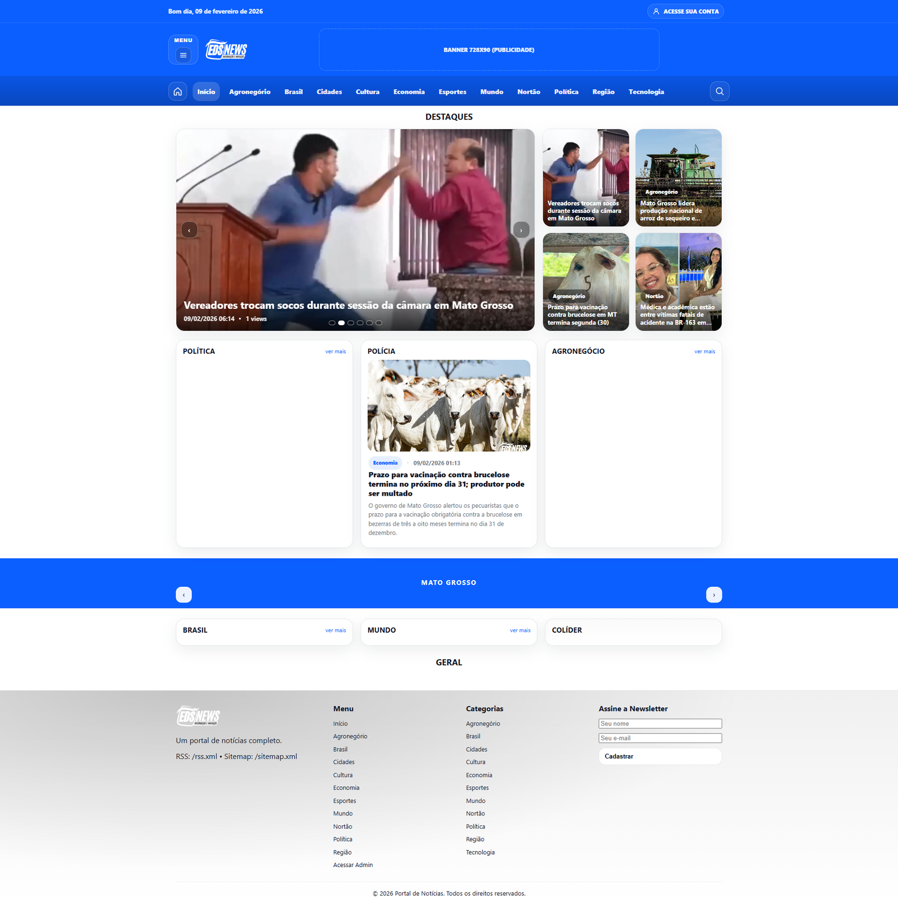The width and height of the screenshot is (898, 904).
Task: Open the hamburger MENU button
Action: pos(183,54)
